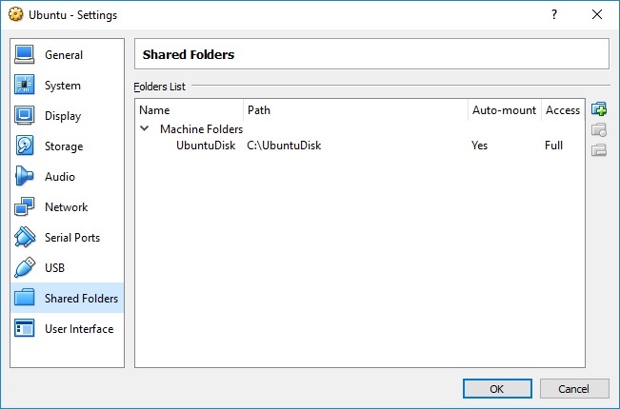Collapse the Machine Folders tree node

click(x=145, y=128)
